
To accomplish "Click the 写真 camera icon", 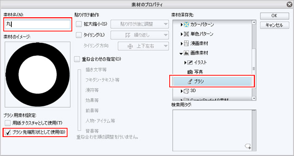I will 190,72.
